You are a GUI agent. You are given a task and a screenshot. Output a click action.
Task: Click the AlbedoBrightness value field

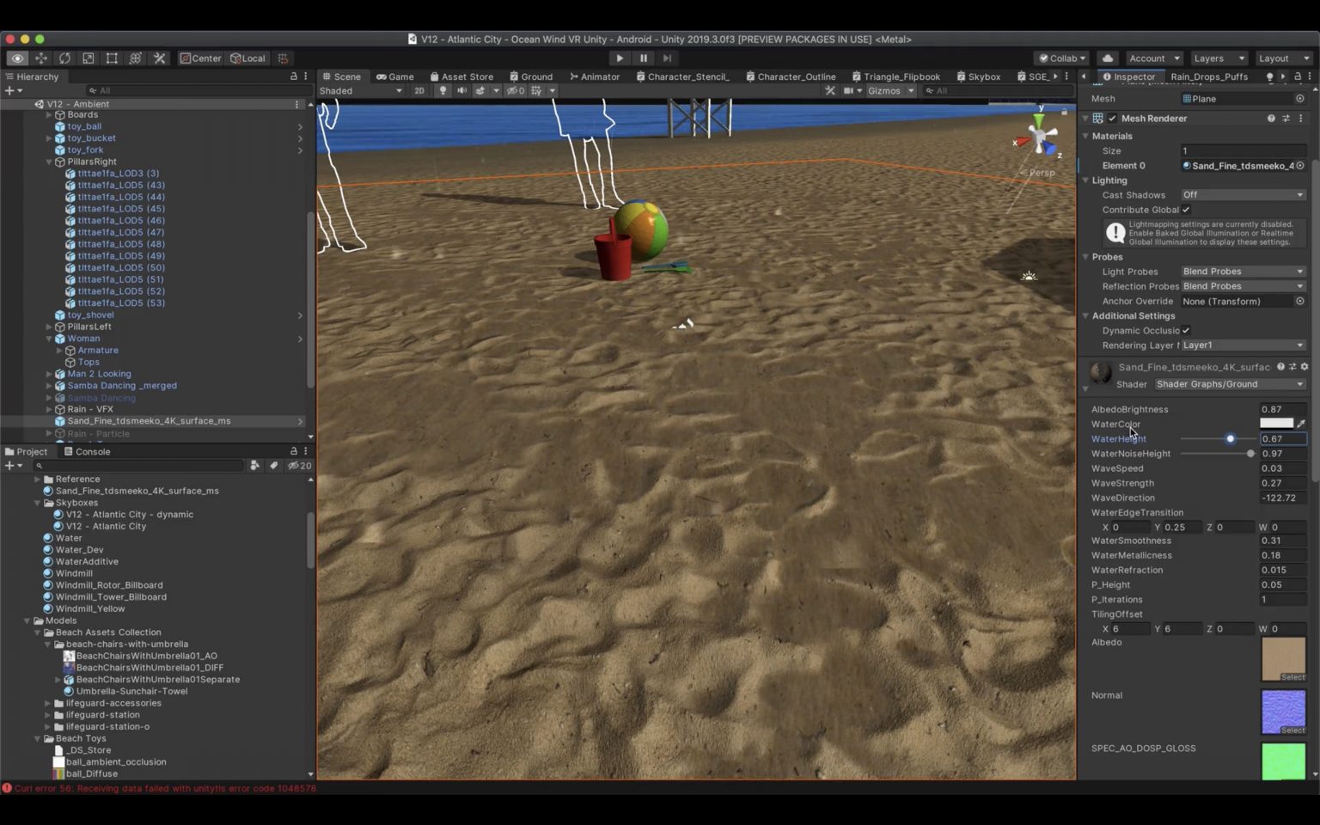coord(1282,409)
